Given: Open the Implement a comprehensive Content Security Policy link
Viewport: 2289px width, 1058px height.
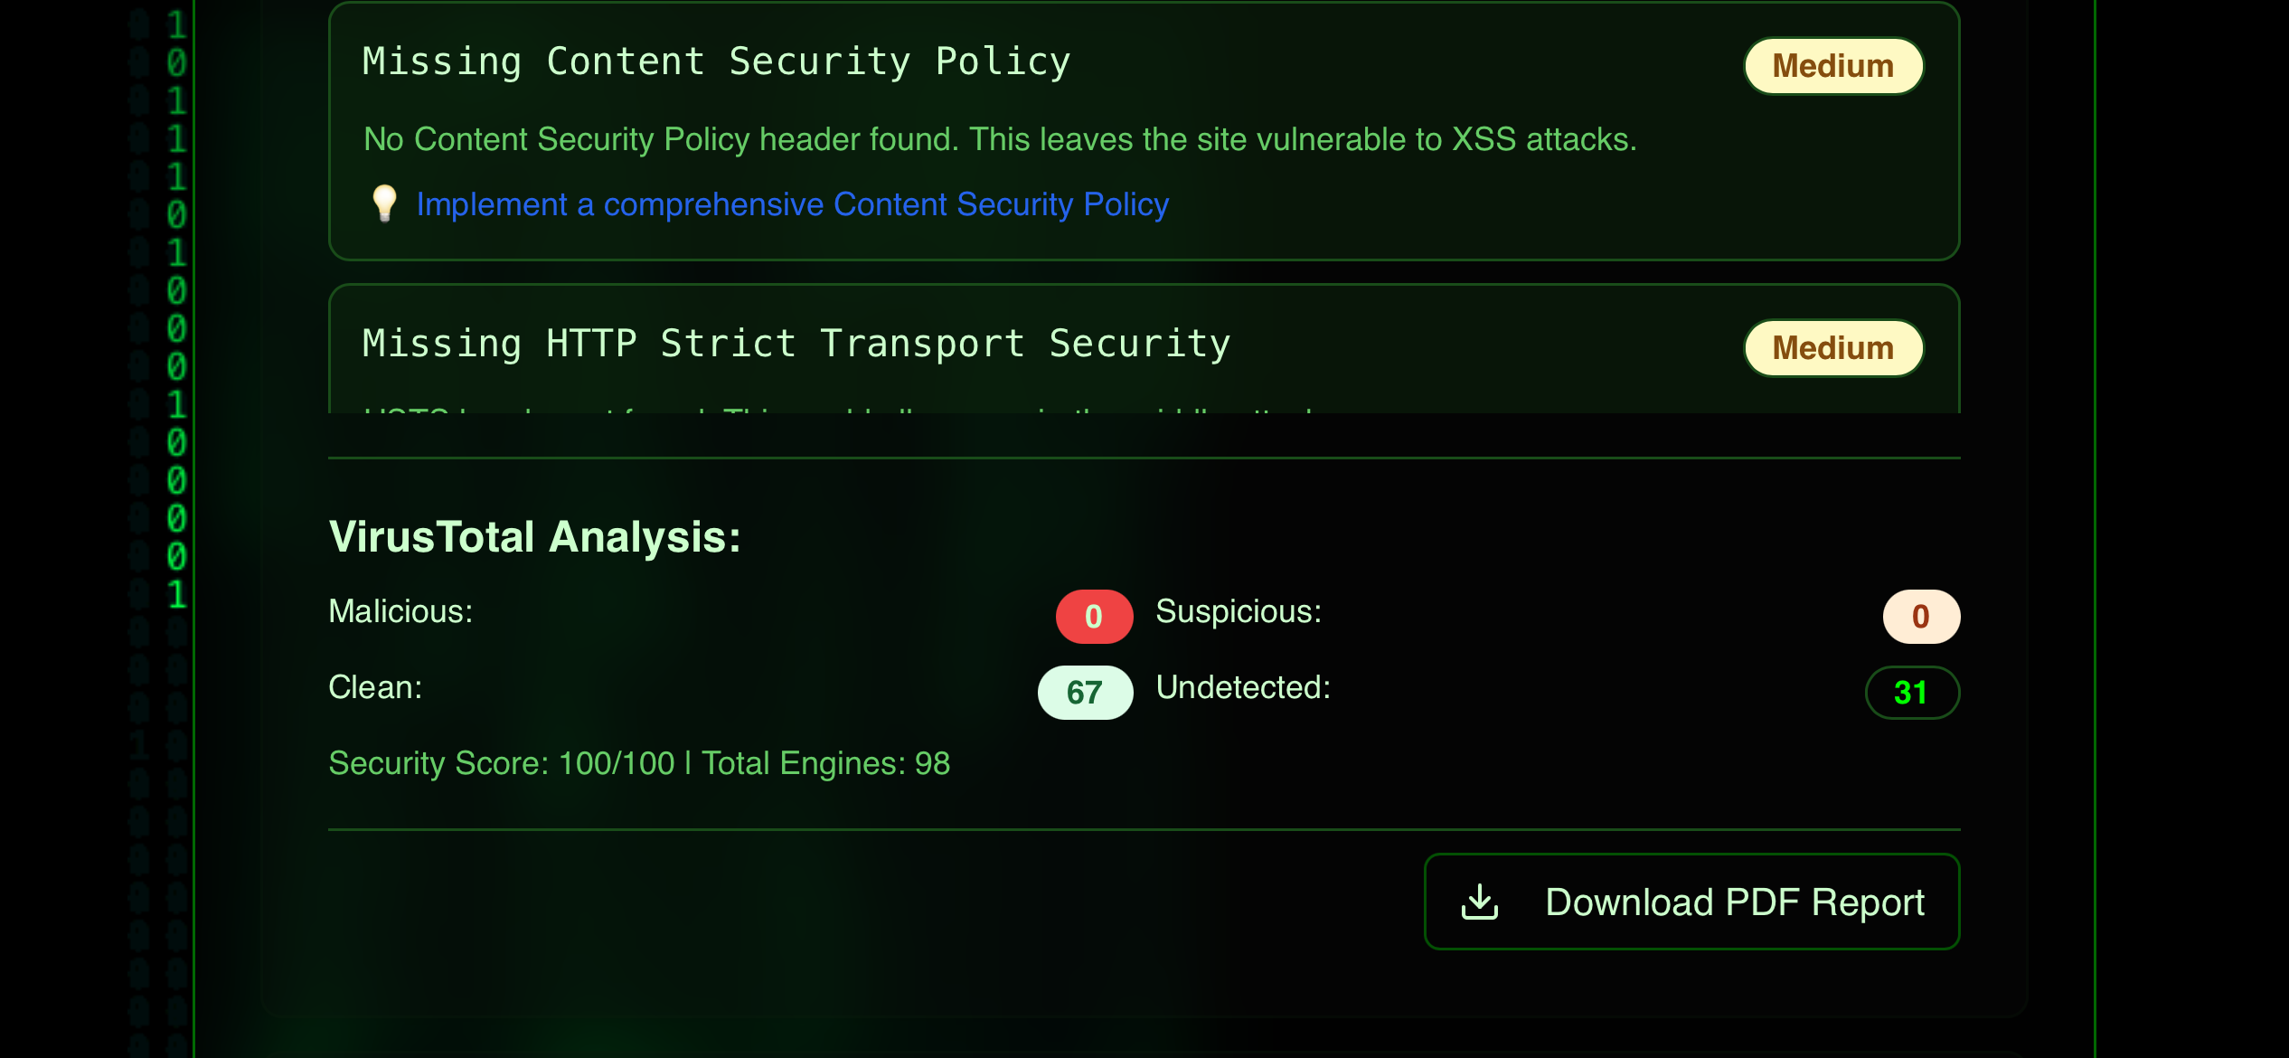Looking at the screenshot, I should 793,204.
